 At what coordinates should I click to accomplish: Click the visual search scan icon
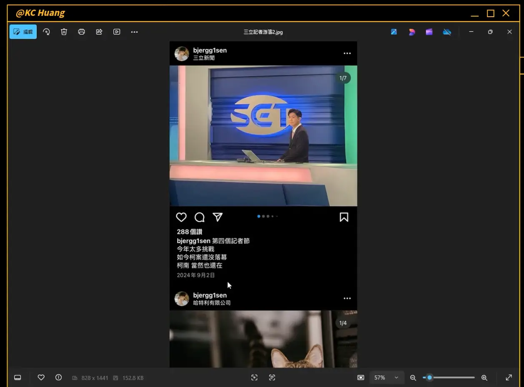pos(254,377)
